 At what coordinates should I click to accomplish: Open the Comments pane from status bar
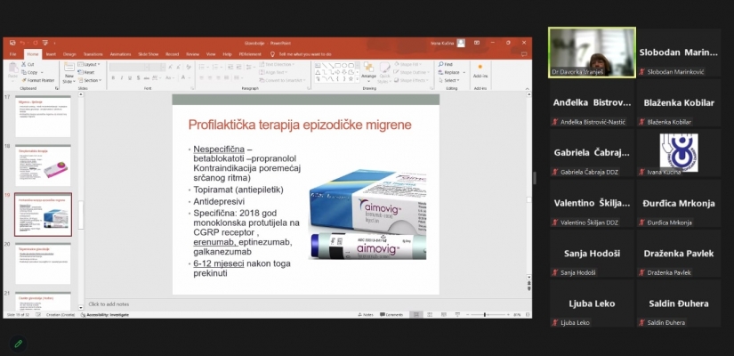391,314
